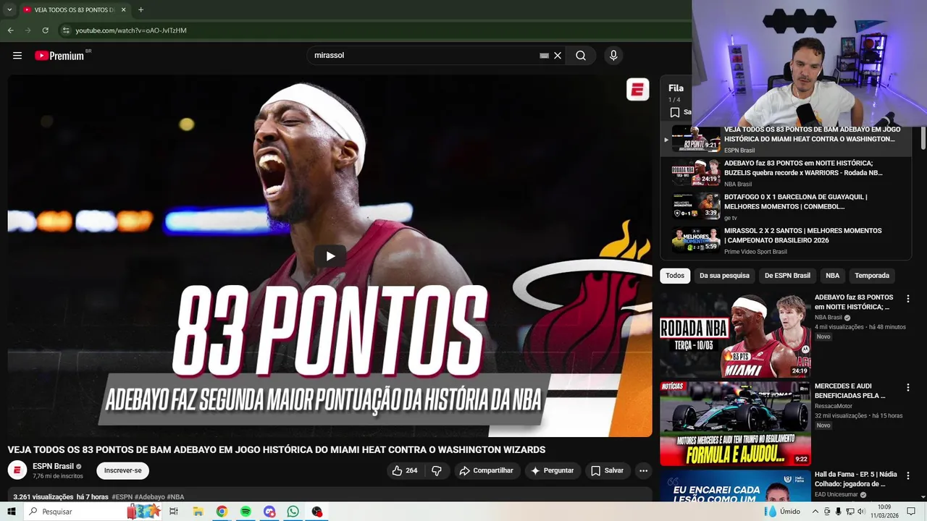Screen dimensions: 927x521
Task: Share the video via Compartilhar button
Action: 486,470
